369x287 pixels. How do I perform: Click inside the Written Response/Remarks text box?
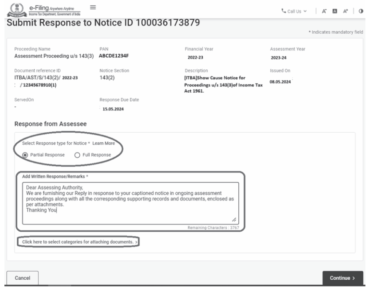click(x=130, y=202)
